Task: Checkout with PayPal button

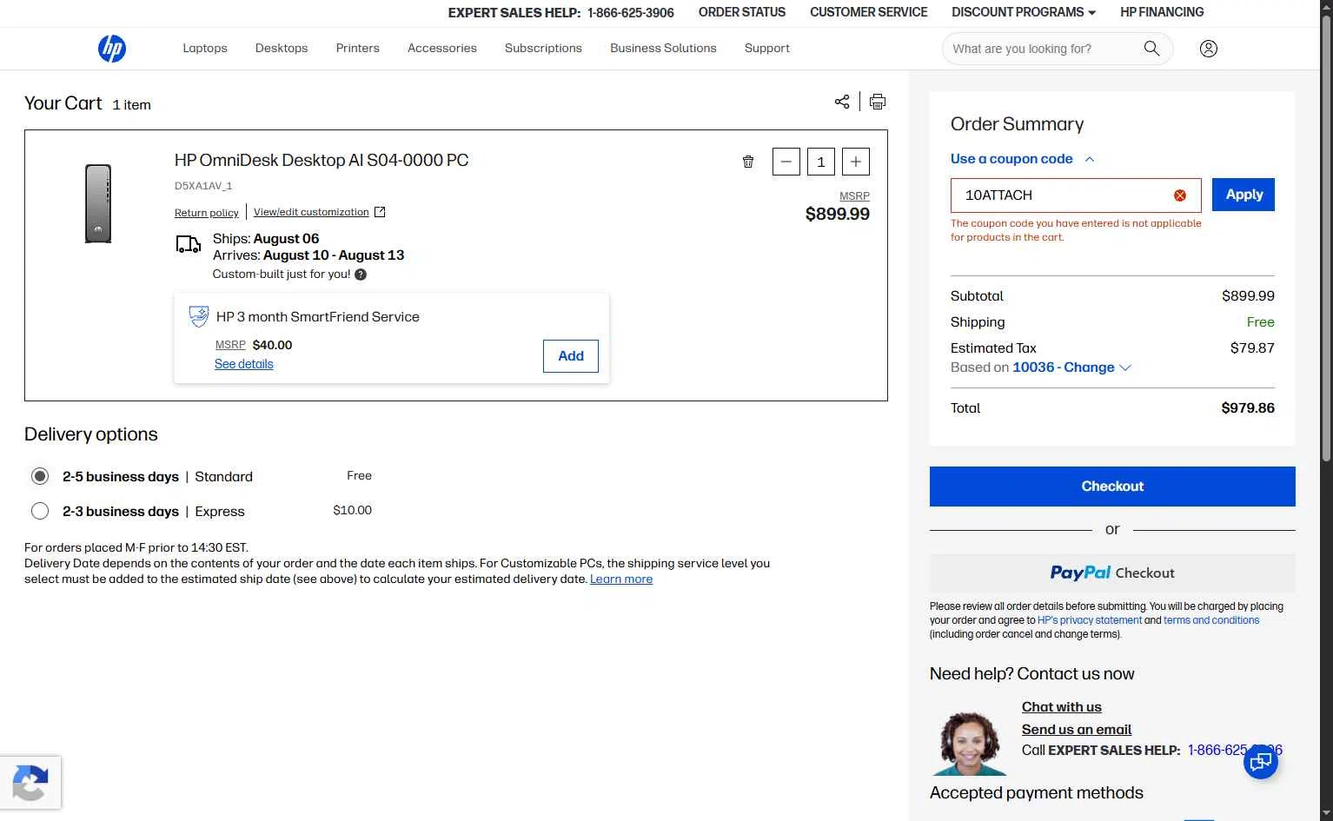Action: click(x=1112, y=573)
